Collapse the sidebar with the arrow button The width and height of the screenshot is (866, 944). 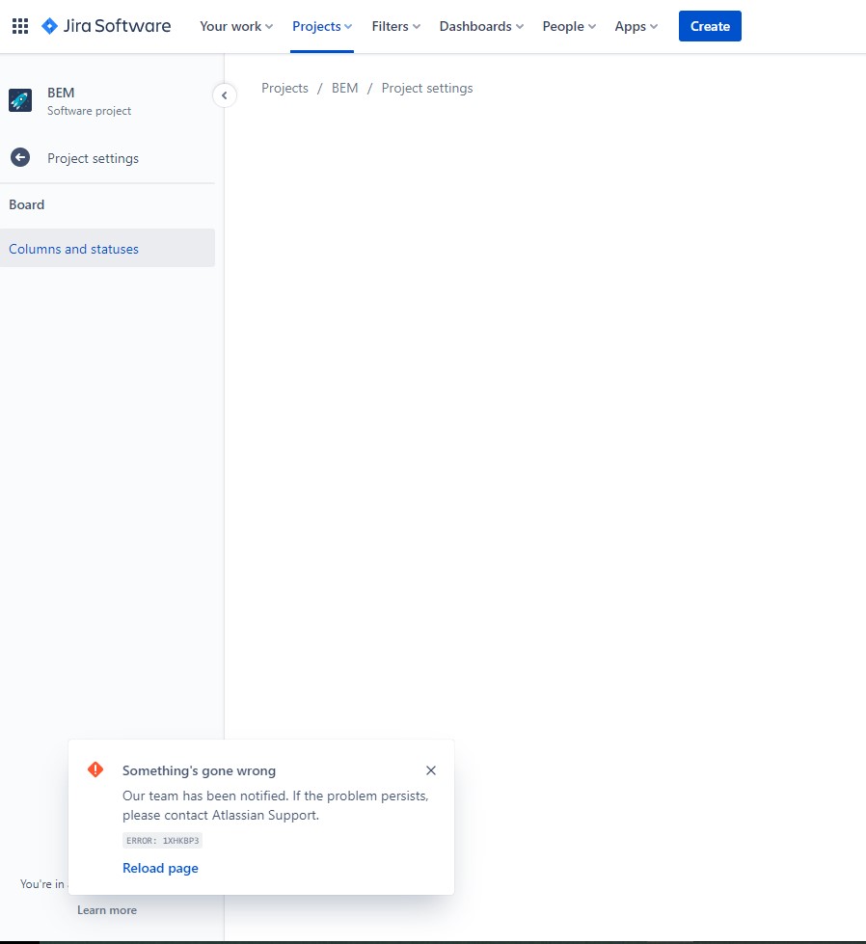224,95
